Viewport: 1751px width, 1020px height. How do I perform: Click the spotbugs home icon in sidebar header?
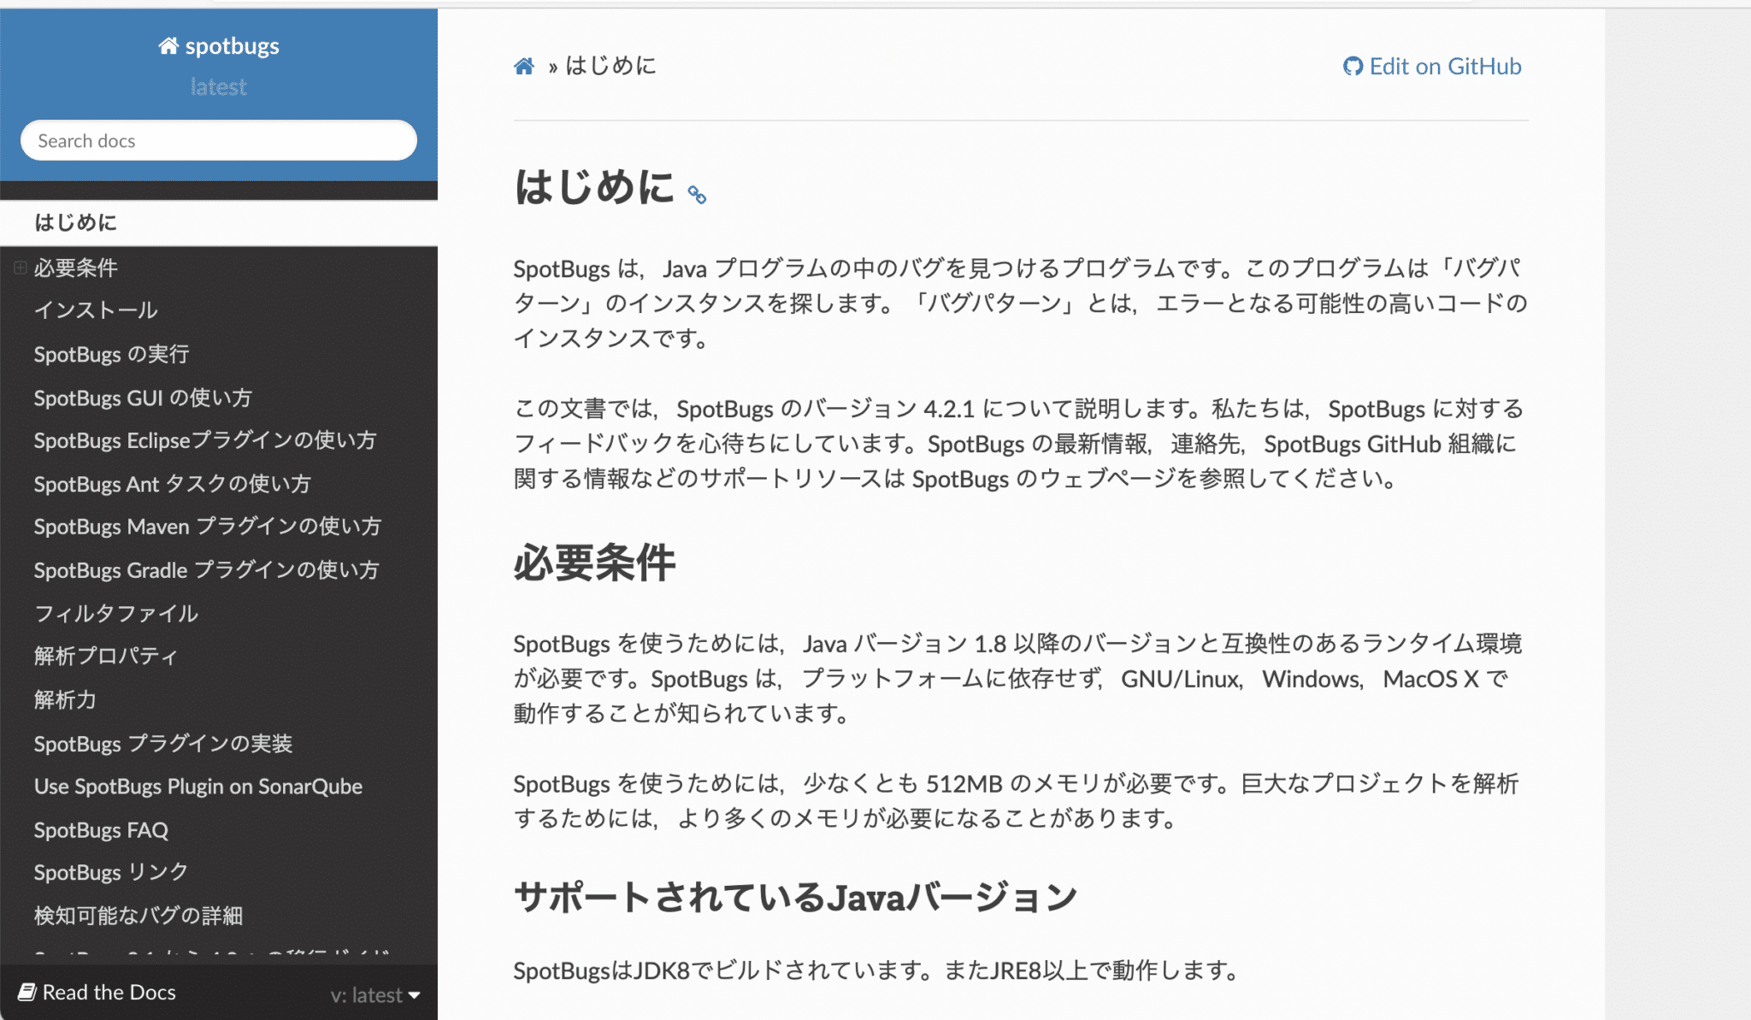(169, 45)
